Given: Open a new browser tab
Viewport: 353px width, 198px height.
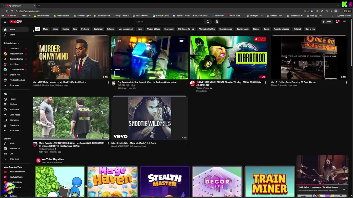Looking at the screenshot, I should pyautogui.click(x=39, y=6).
